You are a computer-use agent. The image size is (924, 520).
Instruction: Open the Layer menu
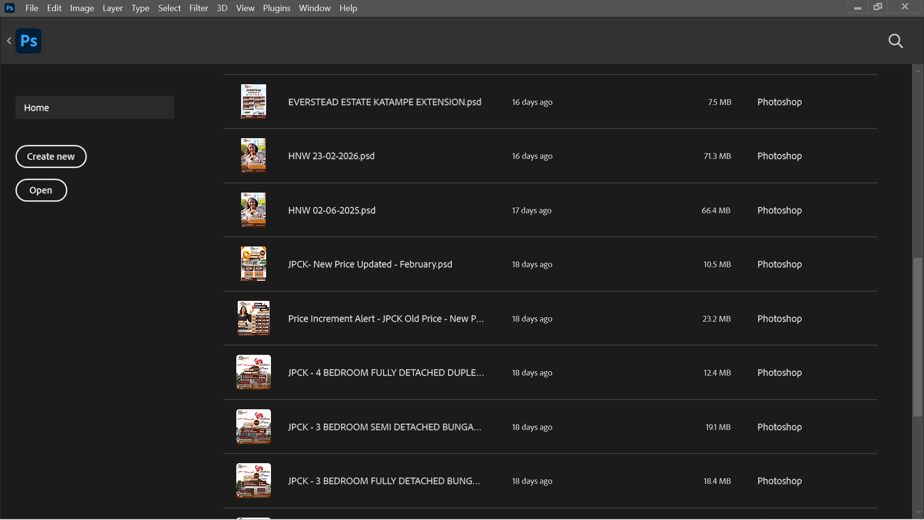coord(113,8)
